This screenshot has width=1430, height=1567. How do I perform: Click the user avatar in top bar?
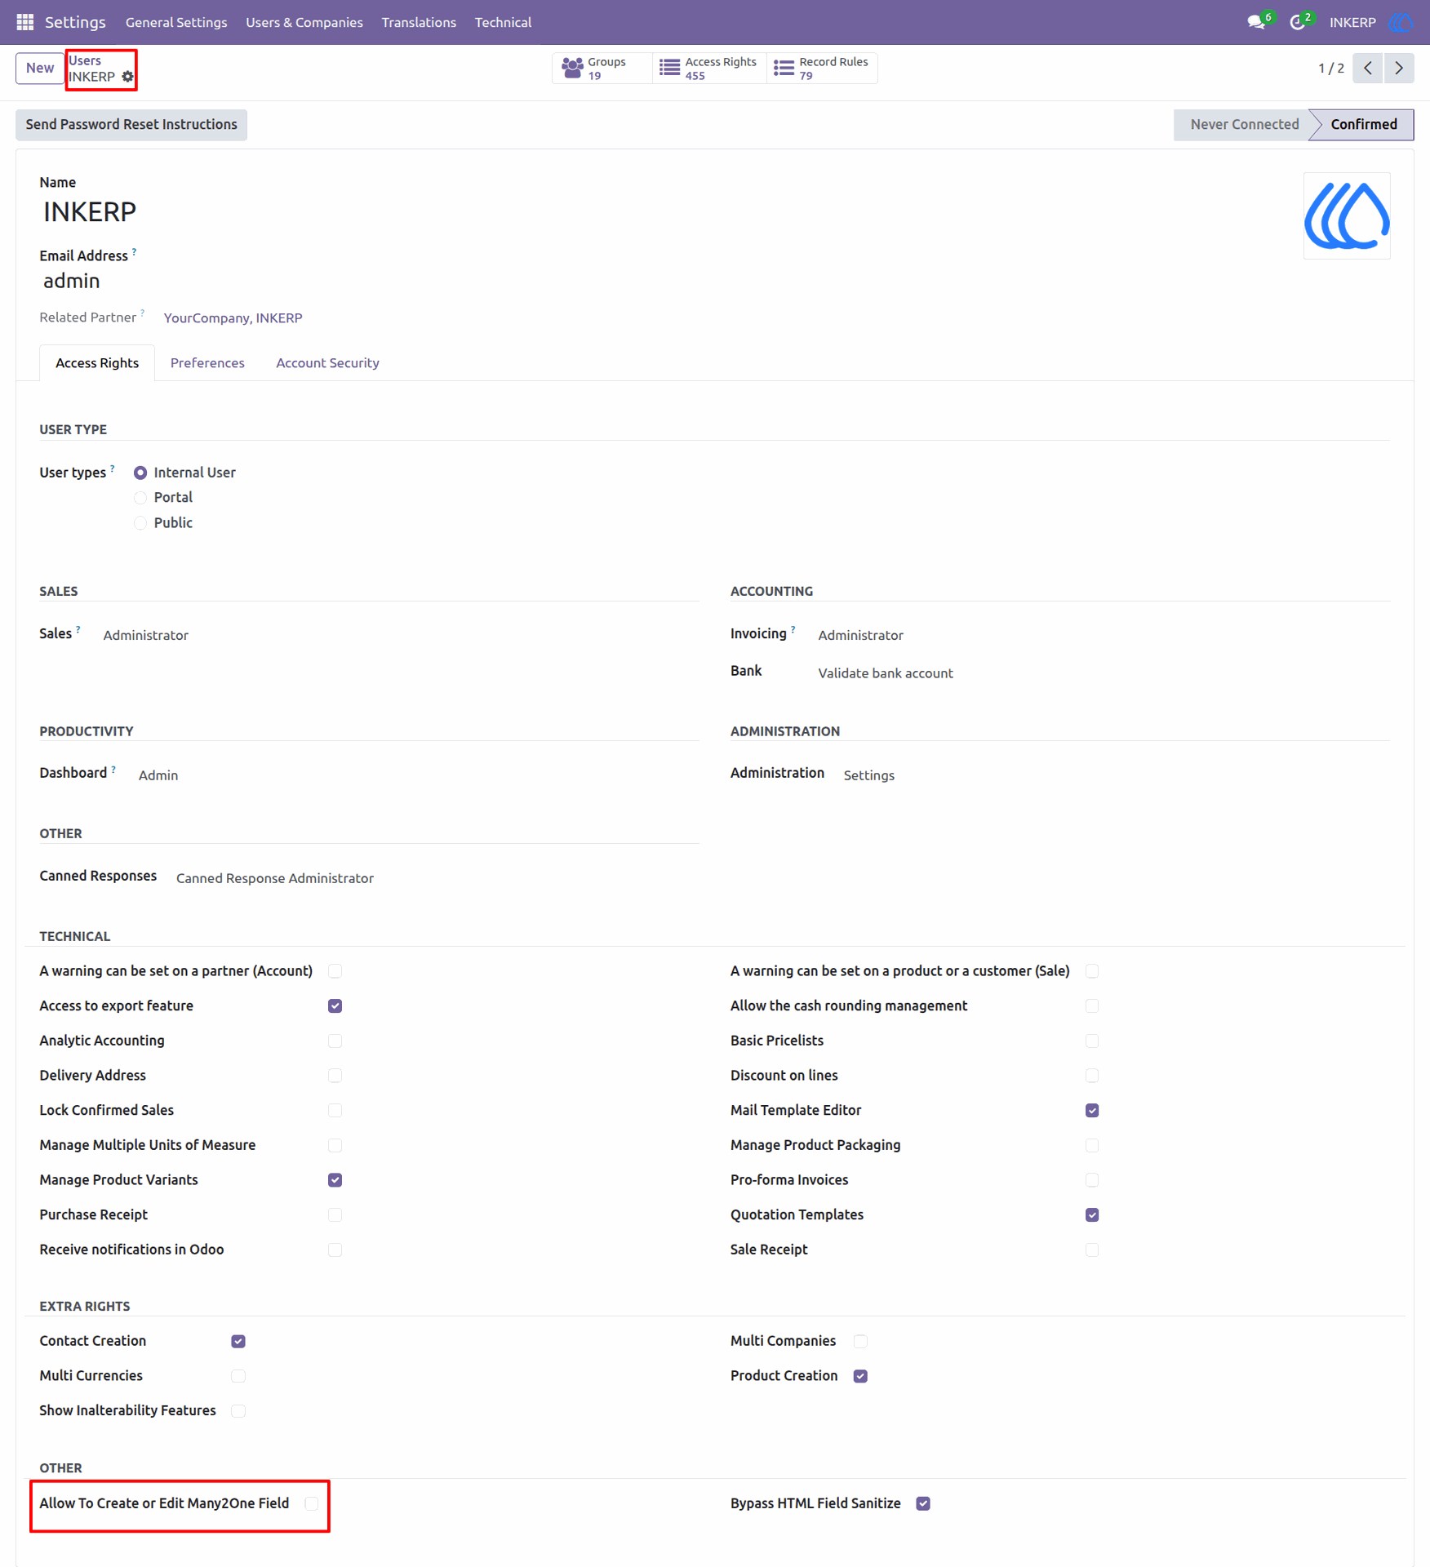[1401, 22]
